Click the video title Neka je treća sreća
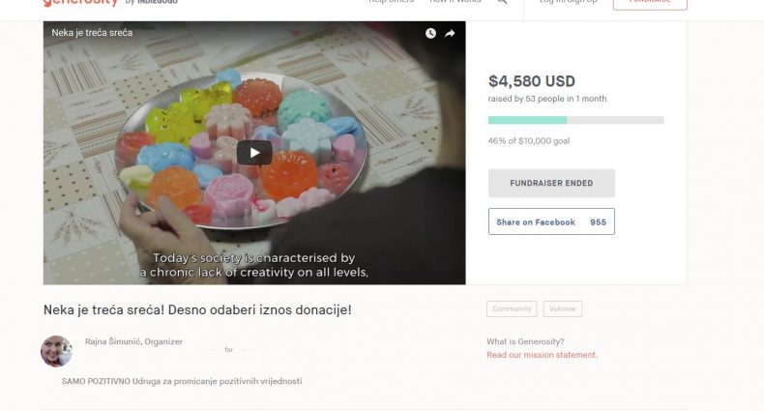The height and width of the screenshot is (411, 764). (x=92, y=33)
